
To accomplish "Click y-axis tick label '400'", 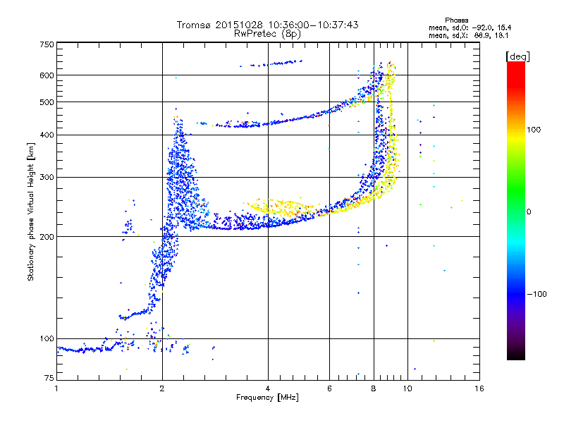I will point(47,135).
